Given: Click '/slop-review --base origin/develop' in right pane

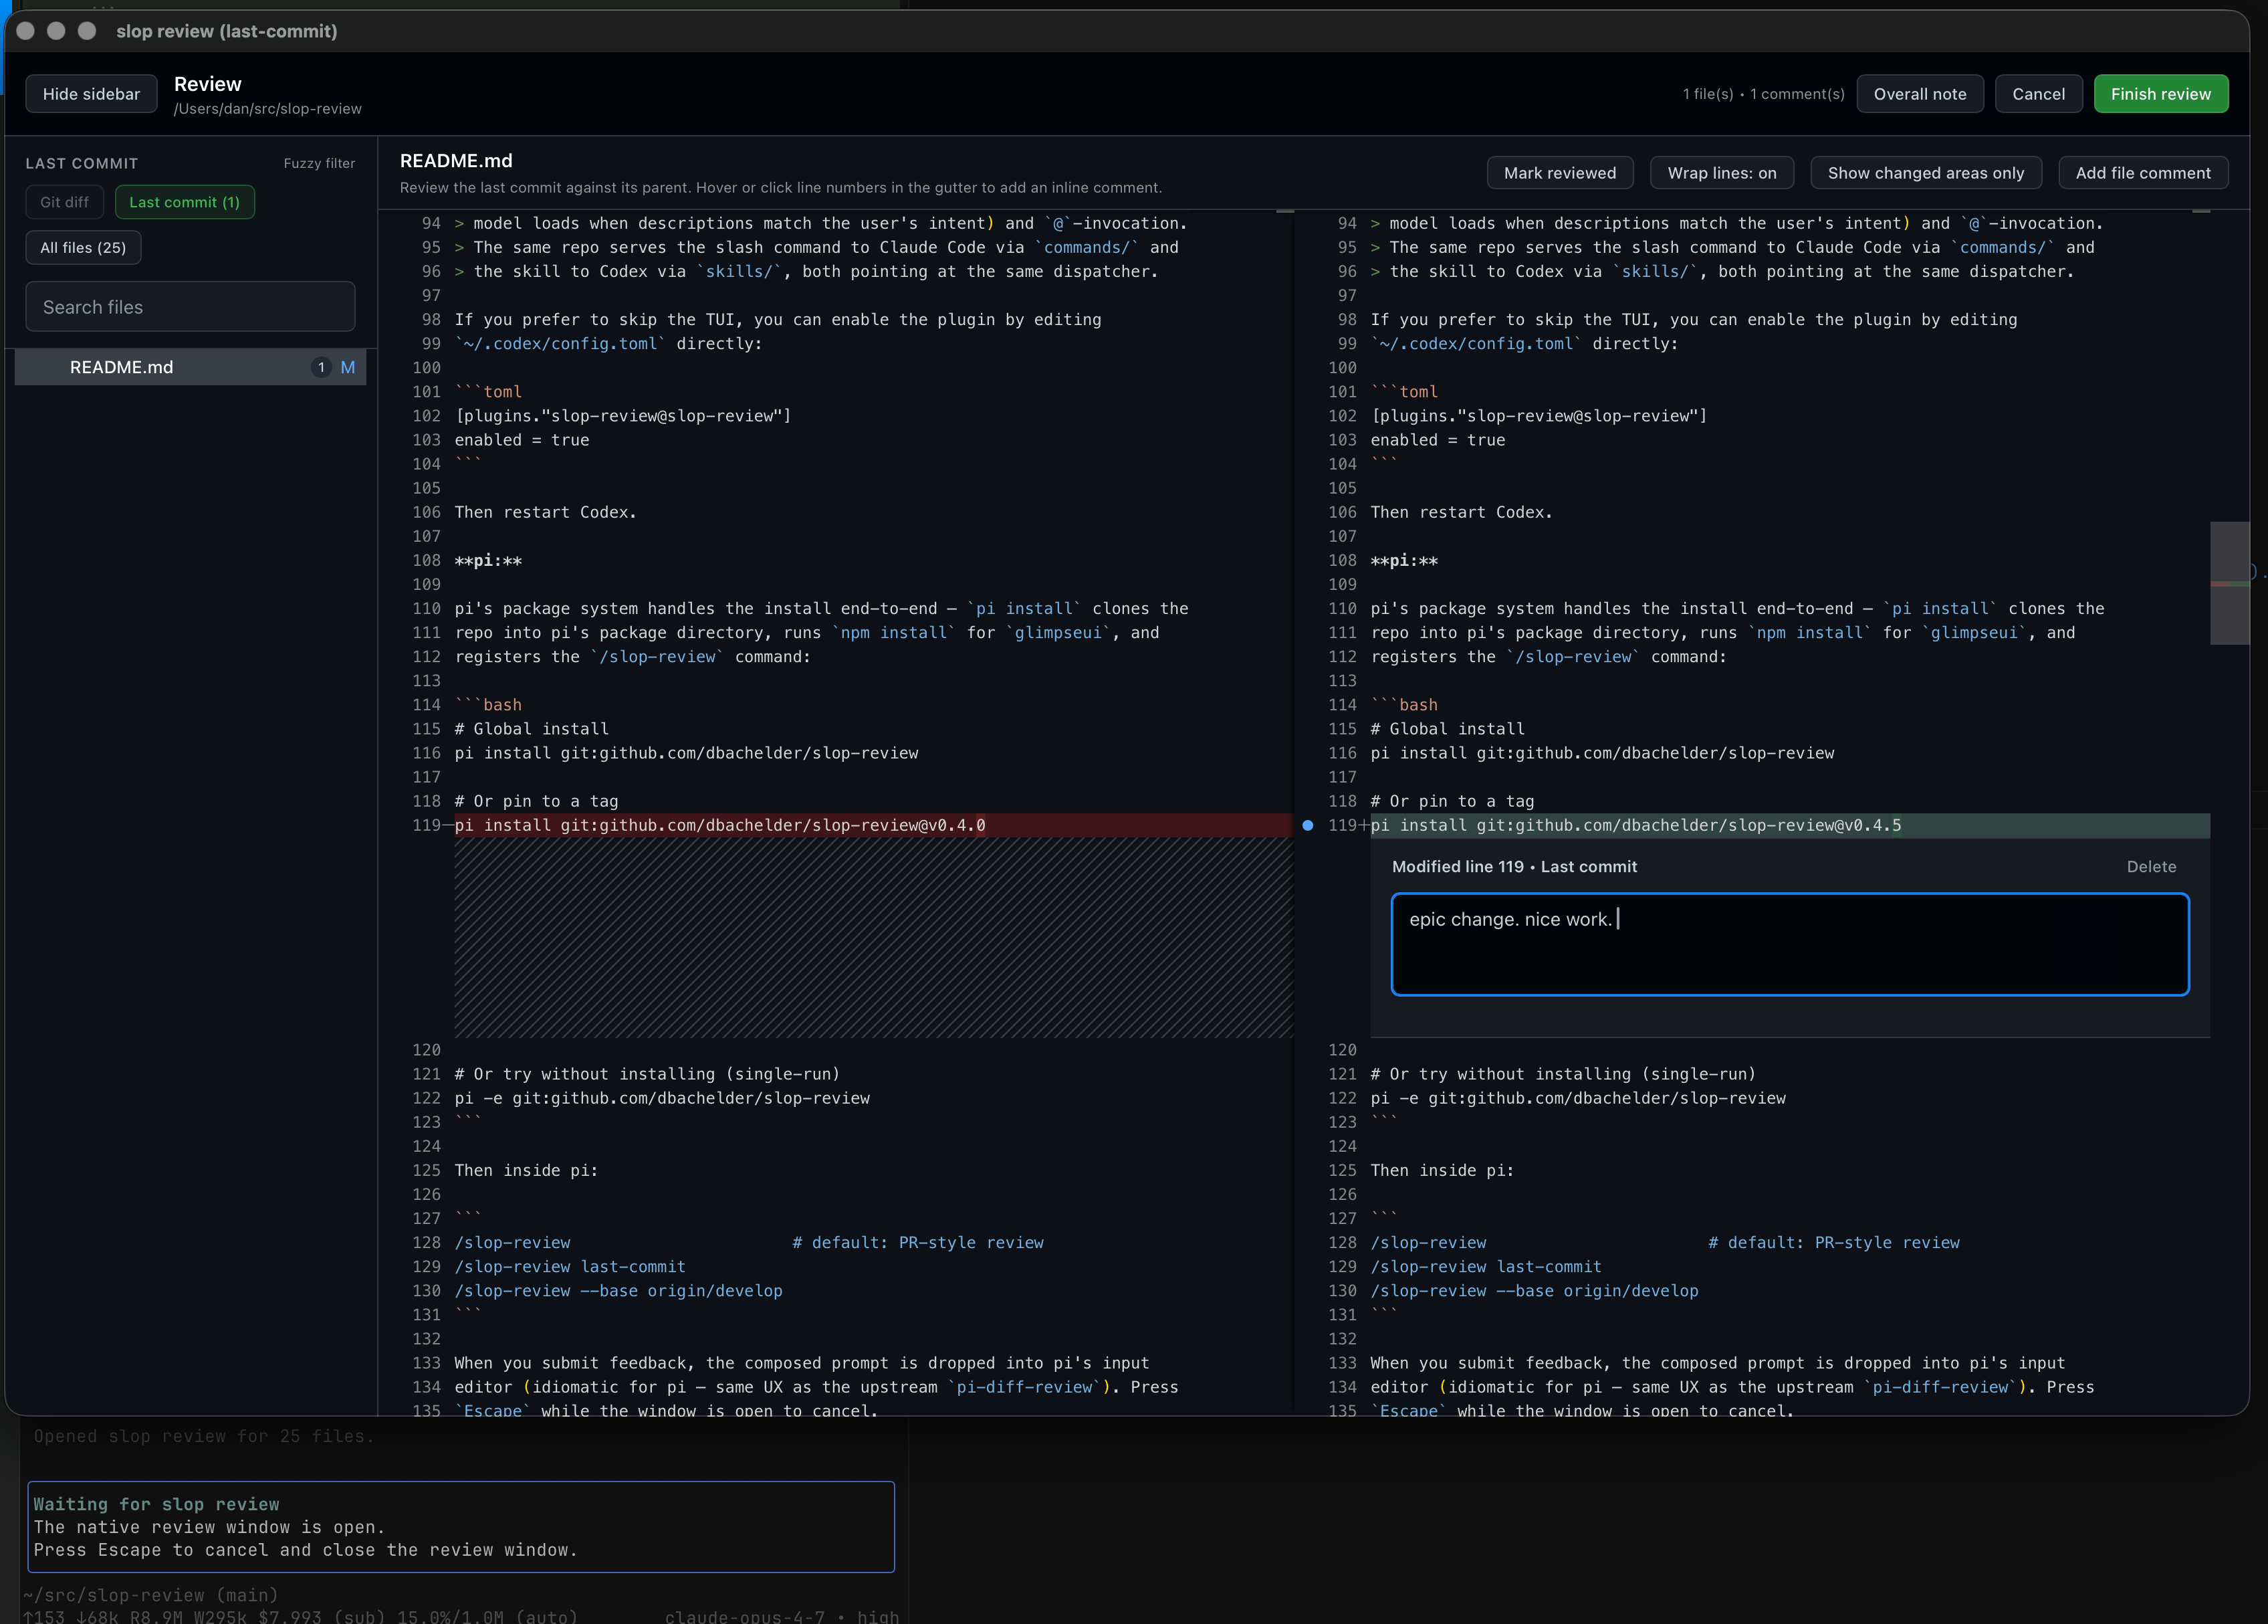Looking at the screenshot, I should (x=1533, y=1291).
